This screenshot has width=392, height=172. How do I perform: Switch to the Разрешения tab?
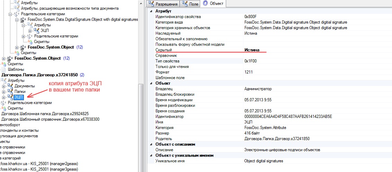[163, 4]
